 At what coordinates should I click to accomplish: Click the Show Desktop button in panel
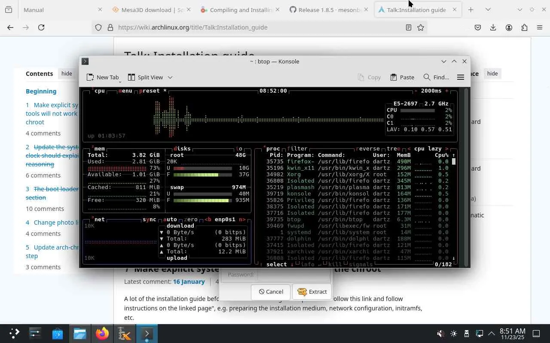536,334
